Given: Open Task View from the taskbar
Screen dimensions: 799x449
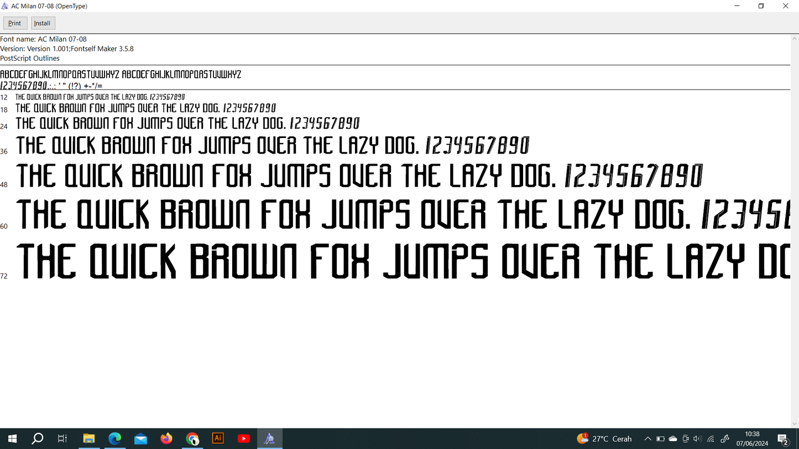Looking at the screenshot, I should point(62,439).
